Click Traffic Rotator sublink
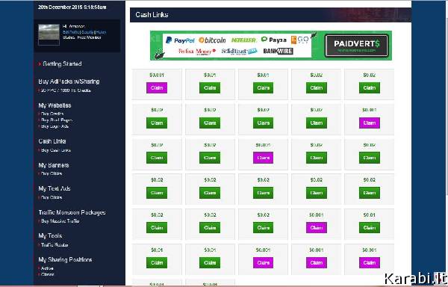The height and width of the screenshot is (287, 448). coord(55,245)
